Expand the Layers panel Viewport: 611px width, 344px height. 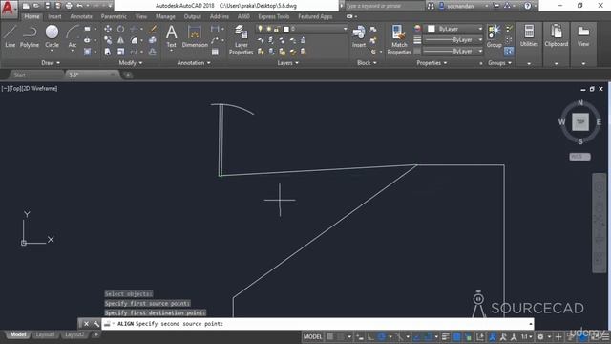pos(288,63)
